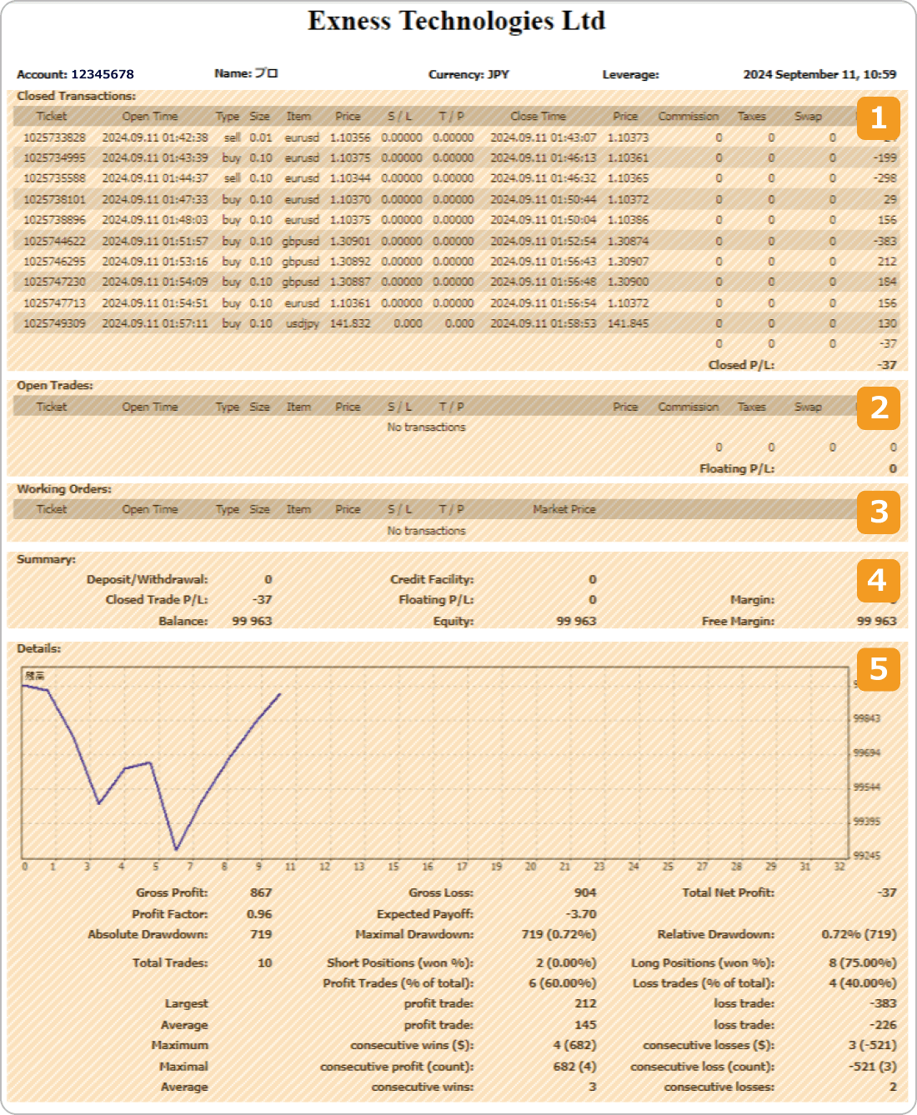
Task: Select ticket 1025733828 in Closed Transactions
Action: [54, 137]
